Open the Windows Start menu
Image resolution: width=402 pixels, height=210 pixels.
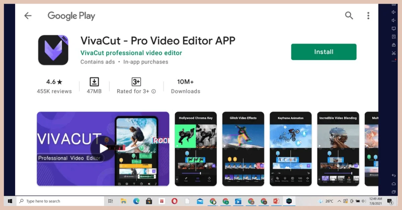(9, 201)
